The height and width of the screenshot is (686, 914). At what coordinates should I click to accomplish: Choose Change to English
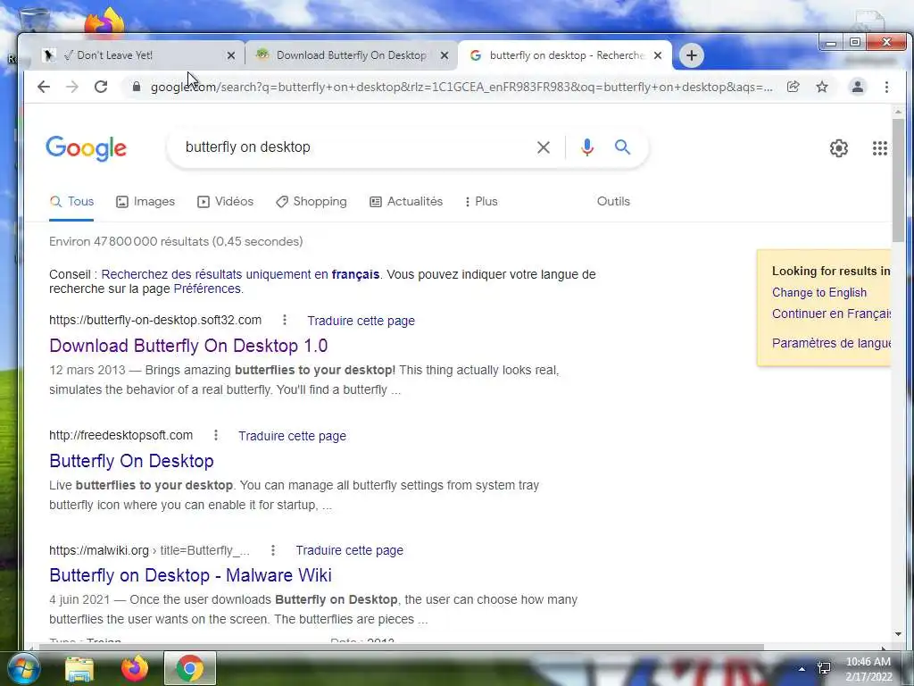click(819, 293)
